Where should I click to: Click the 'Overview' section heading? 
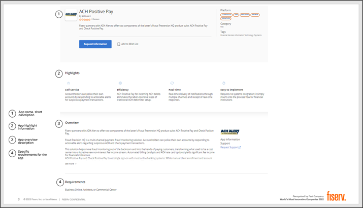[72, 123]
